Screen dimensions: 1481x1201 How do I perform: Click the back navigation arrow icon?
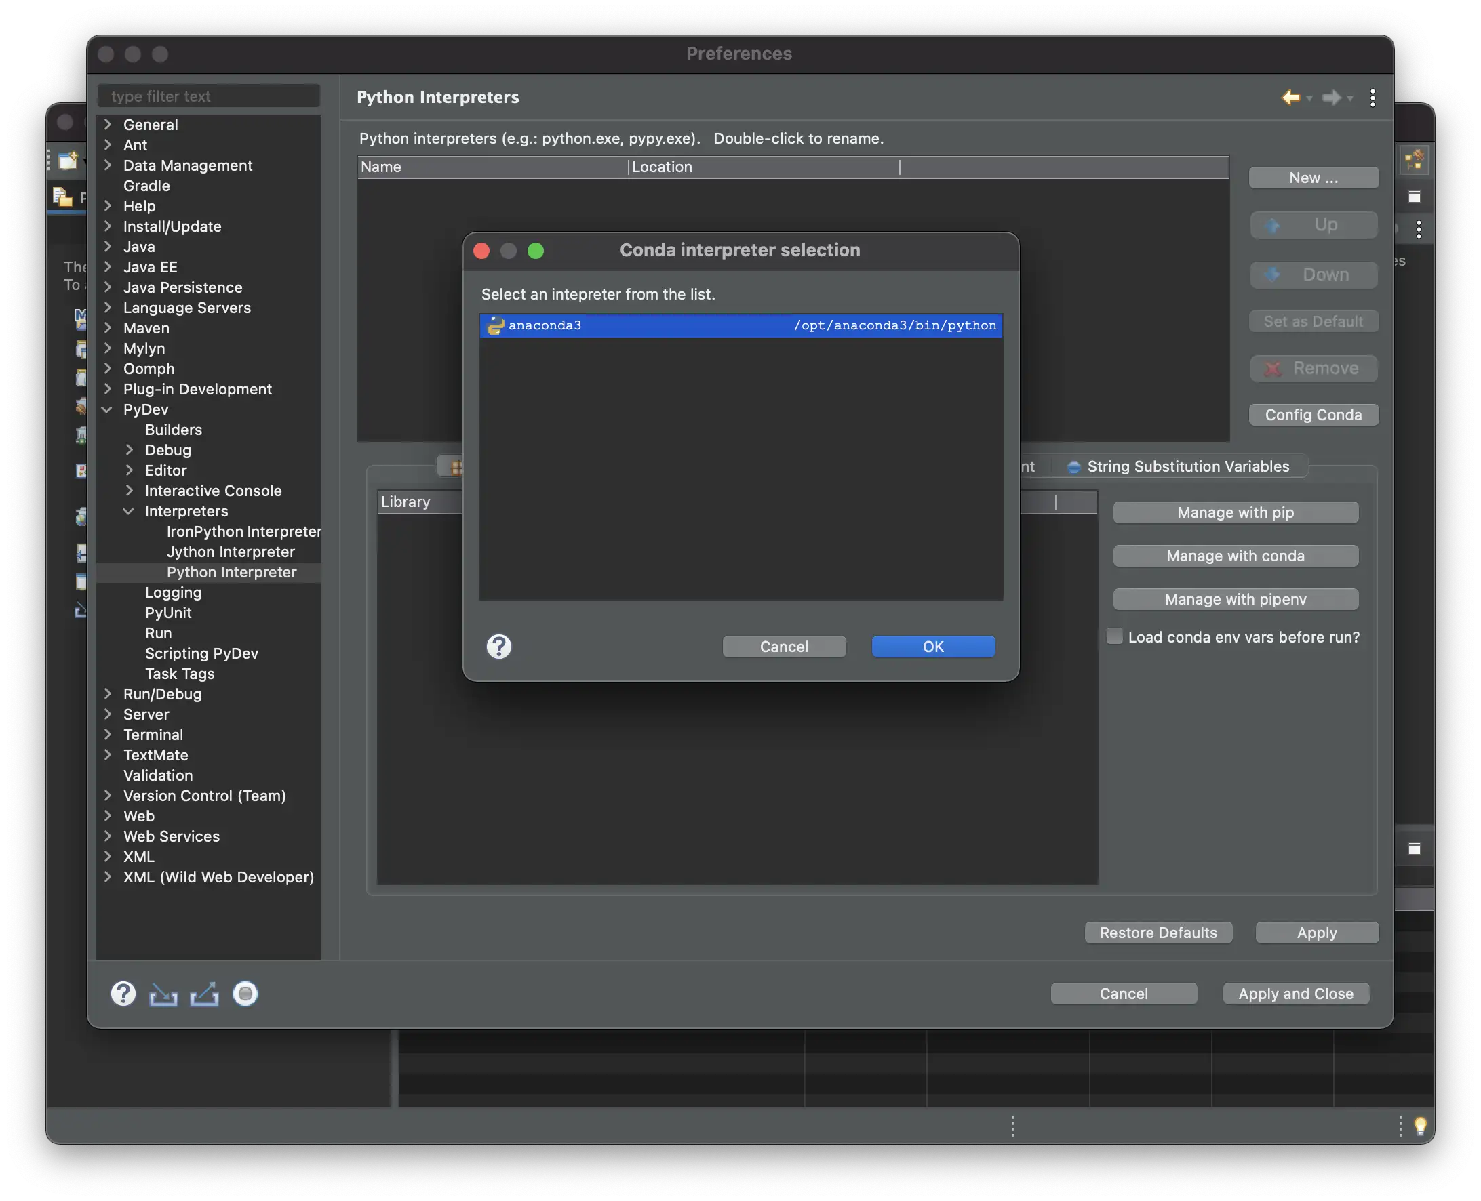point(1290,98)
